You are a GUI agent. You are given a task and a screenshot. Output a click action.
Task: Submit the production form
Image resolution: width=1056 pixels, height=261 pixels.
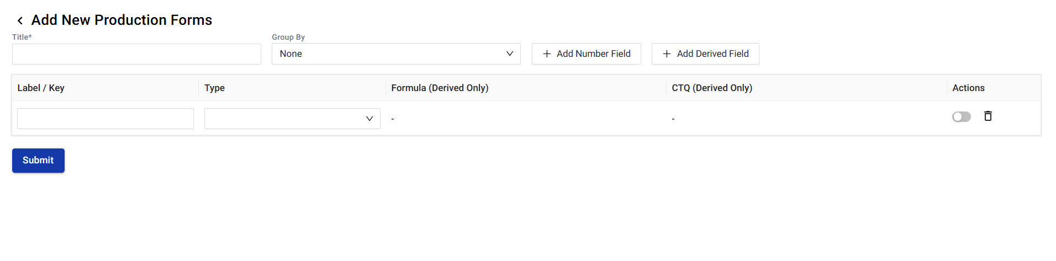(38, 161)
